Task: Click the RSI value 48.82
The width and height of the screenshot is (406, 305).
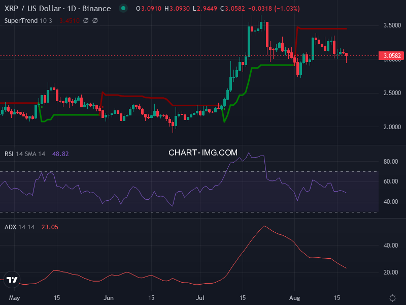Action: (60, 154)
